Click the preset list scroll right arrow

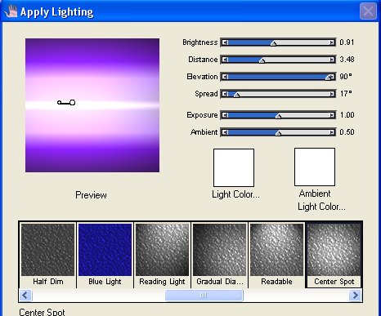click(355, 295)
